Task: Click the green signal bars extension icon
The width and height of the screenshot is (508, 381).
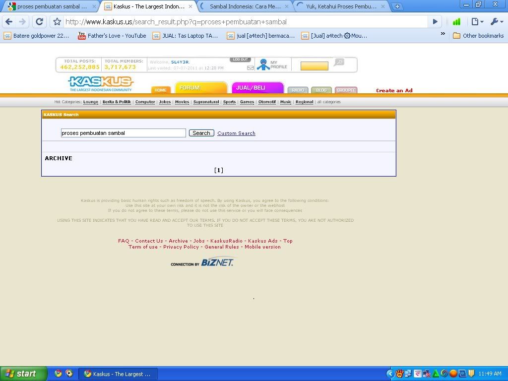Action: click(456, 22)
